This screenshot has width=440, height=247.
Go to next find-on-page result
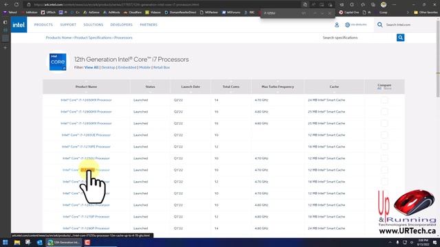point(322,13)
